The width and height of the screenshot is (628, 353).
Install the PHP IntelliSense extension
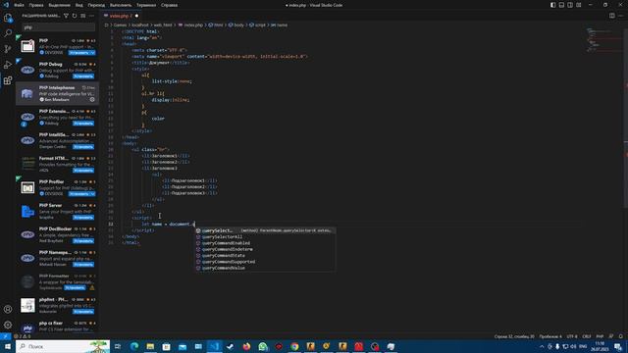click(83, 146)
